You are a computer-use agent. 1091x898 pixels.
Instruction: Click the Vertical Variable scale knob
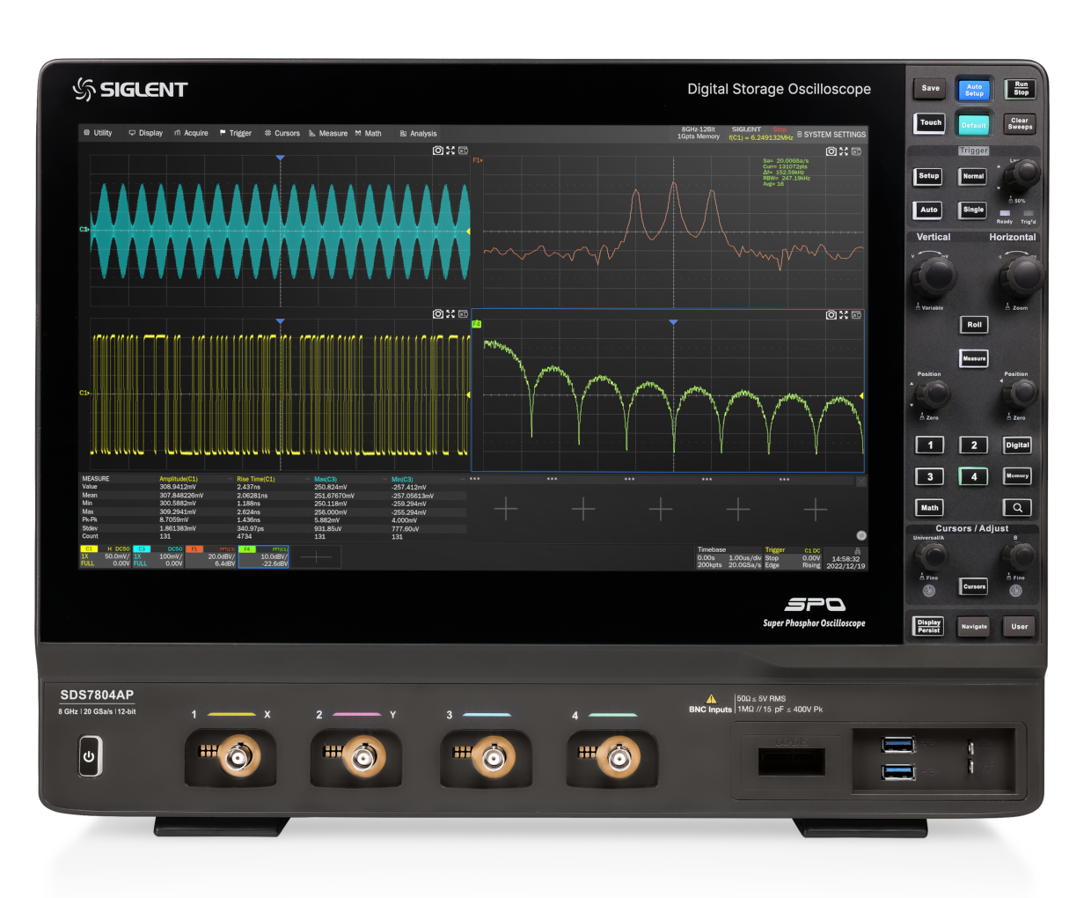click(x=932, y=275)
